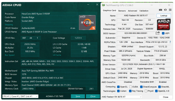Click the AIDA64 Save button
Image resolution: width=175 pixels, height=101 pixels.
point(78,96)
